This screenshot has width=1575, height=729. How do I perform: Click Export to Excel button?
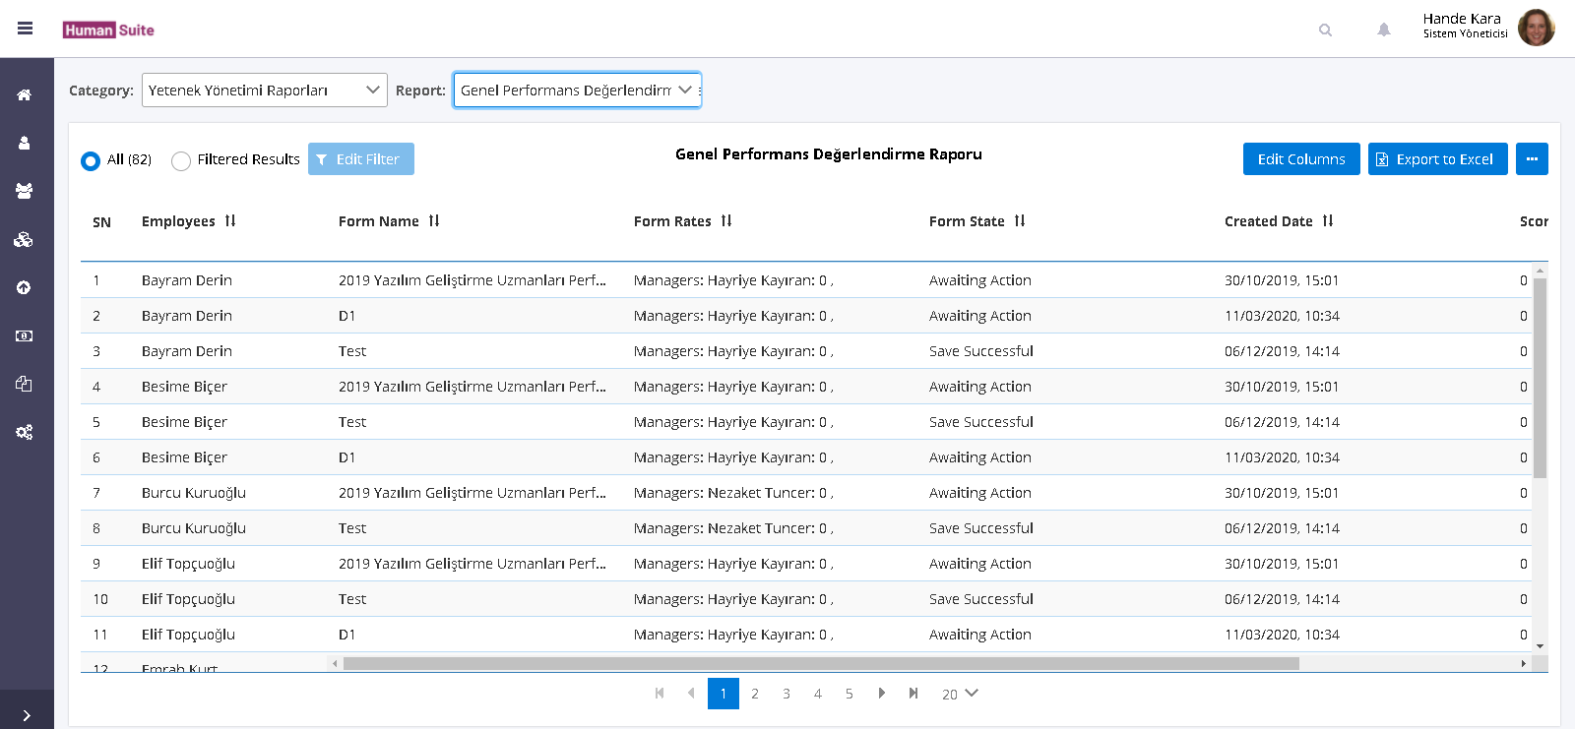pos(1437,159)
